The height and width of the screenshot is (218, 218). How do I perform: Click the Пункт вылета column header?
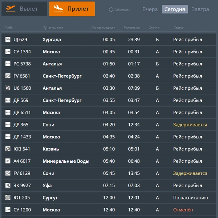click(53, 28)
